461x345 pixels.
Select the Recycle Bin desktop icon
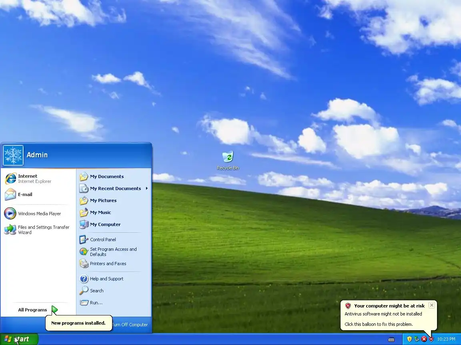[x=228, y=161]
